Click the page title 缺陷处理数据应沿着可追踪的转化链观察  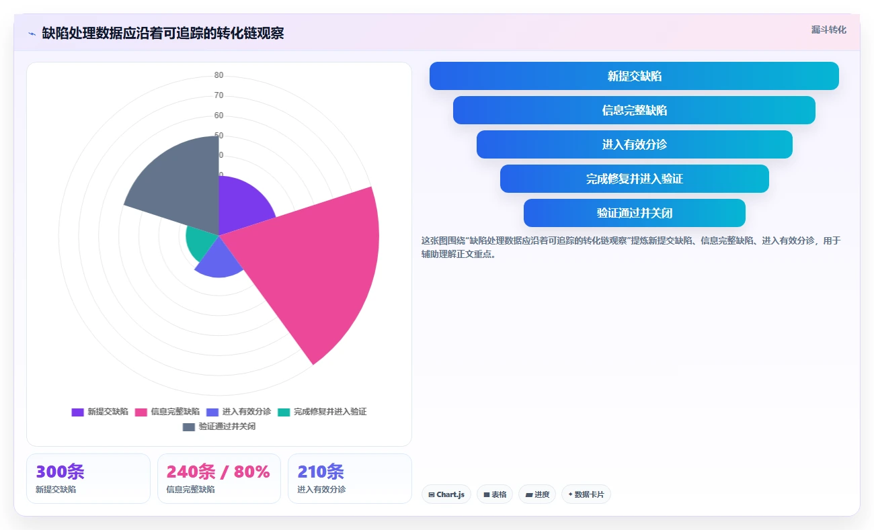(163, 34)
